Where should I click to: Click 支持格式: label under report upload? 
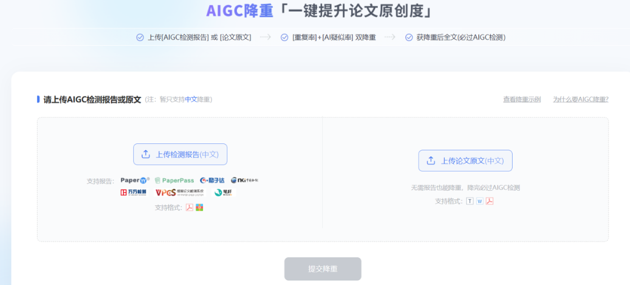[x=169, y=208]
